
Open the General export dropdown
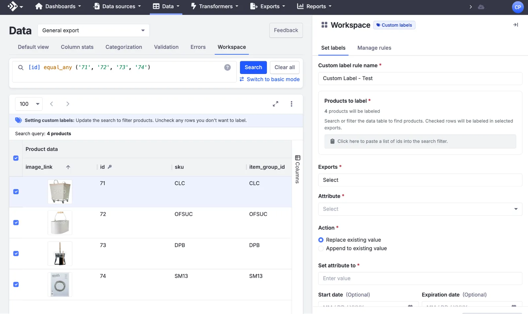[x=94, y=30]
